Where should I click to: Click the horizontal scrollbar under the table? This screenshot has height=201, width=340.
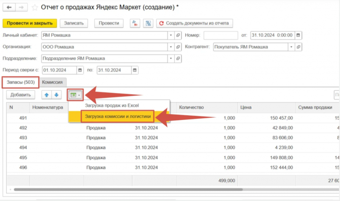133,189
